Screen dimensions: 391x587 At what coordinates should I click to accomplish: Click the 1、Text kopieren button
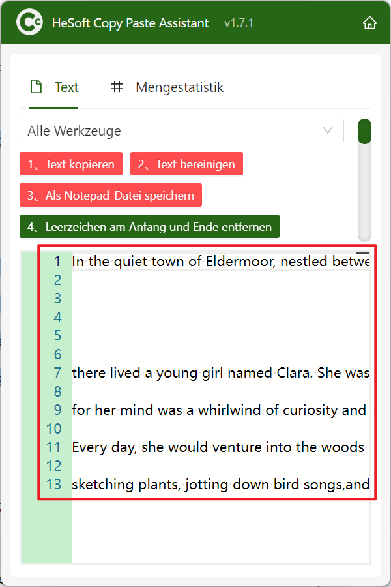click(71, 164)
